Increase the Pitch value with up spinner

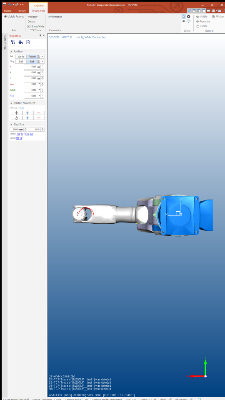click(x=42, y=89)
